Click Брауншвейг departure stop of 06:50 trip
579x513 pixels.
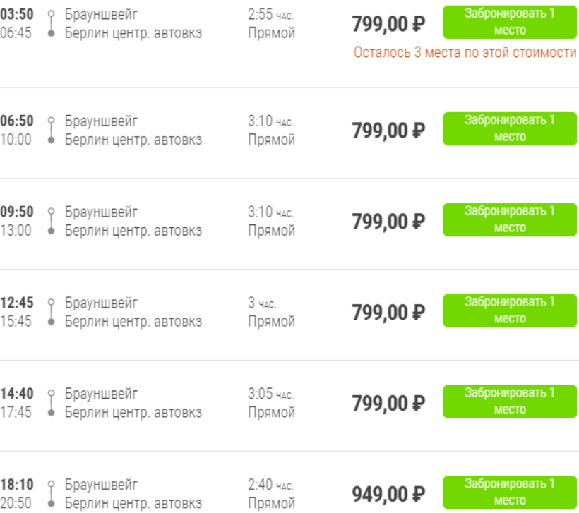coord(102,121)
